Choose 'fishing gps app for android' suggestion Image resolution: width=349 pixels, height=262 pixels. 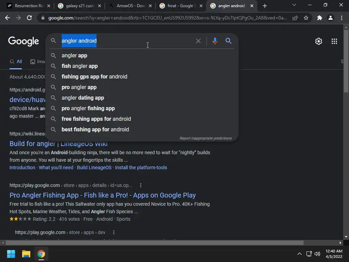(142, 77)
